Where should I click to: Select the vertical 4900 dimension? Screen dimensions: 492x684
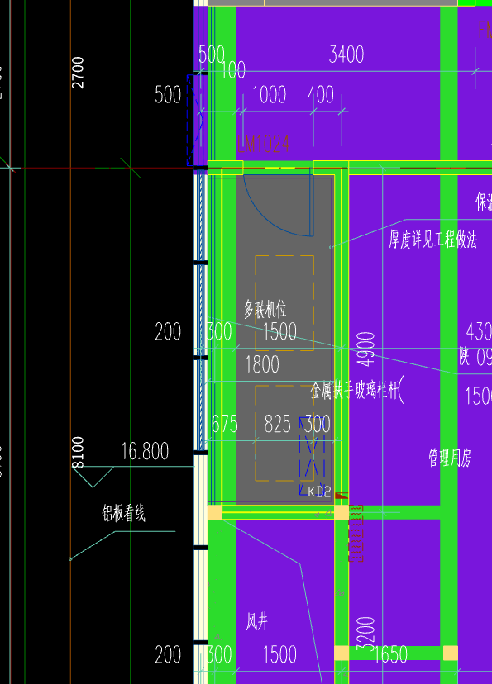coord(365,349)
